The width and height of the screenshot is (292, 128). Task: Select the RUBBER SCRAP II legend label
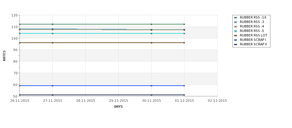pos(253,44)
